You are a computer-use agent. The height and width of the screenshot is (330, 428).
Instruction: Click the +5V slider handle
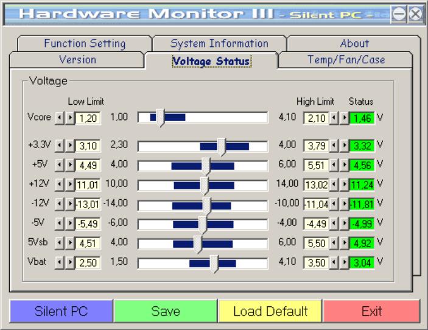[x=206, y=166]
